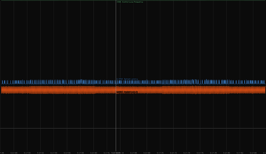Click the 5:17.80 time axis label
The height and width of the screenshot is (154, 266).
point(226,153)
